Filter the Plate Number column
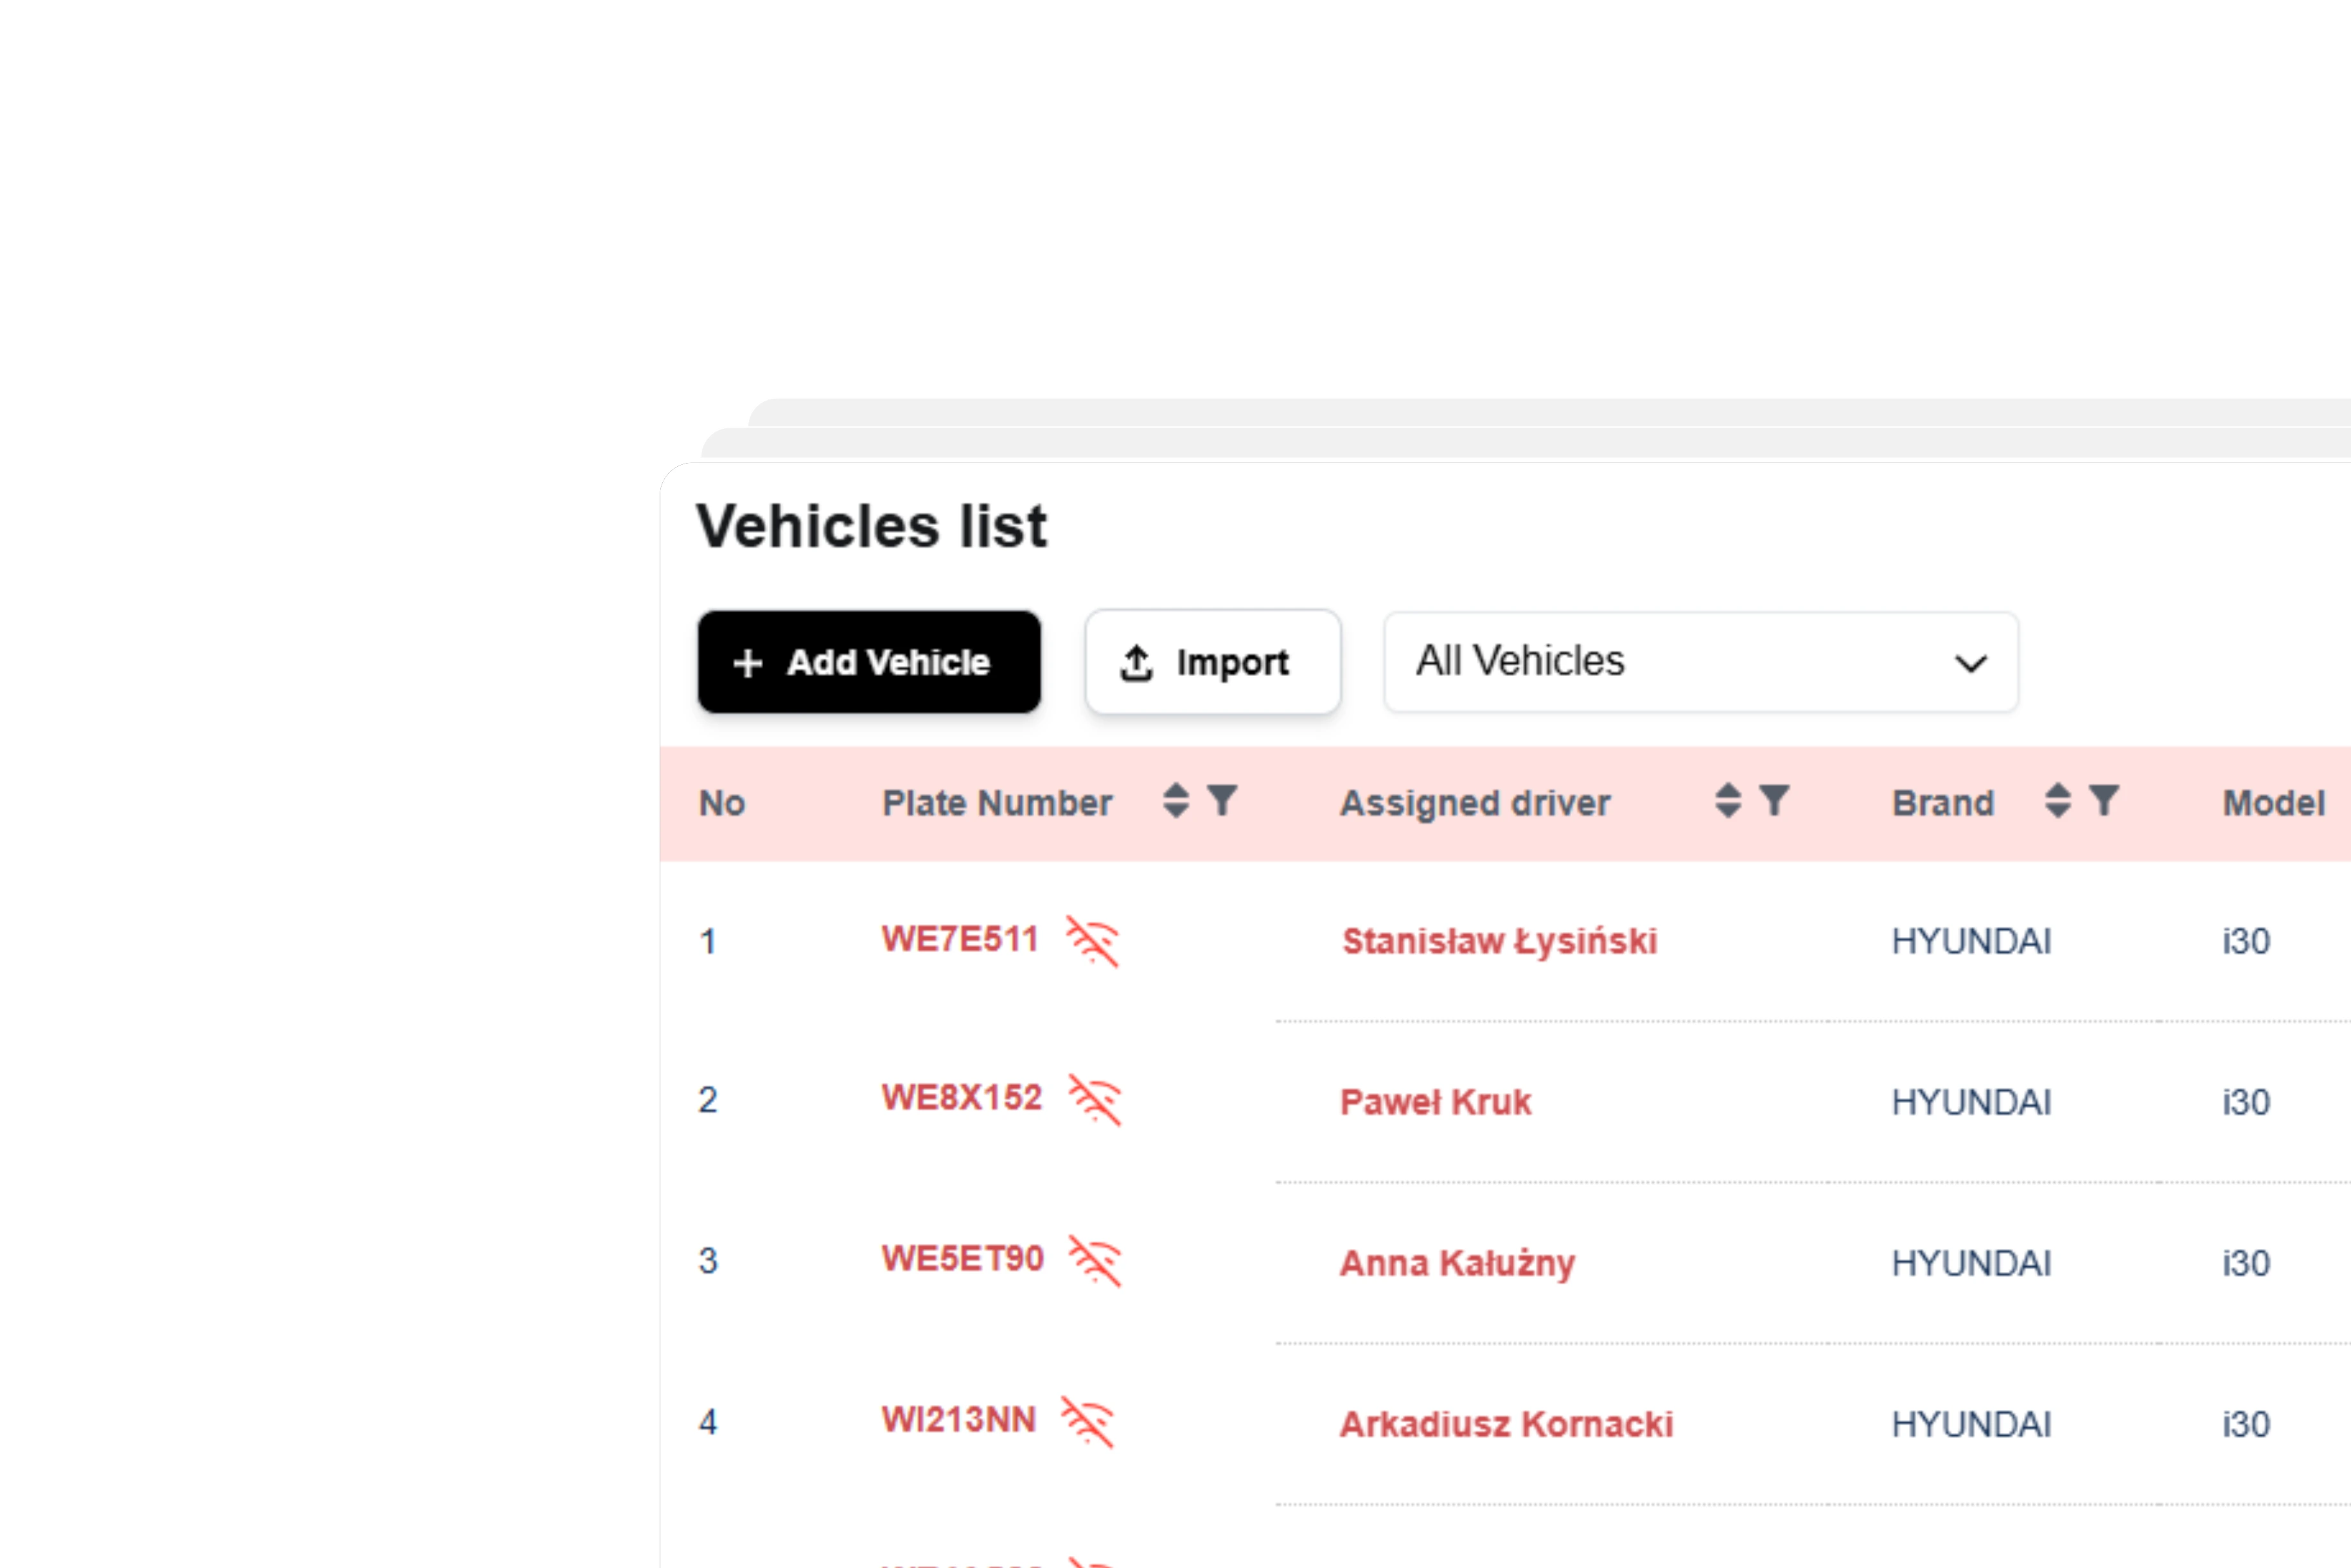Viewport: 2351px width, 1568px height. (1222, 801)
